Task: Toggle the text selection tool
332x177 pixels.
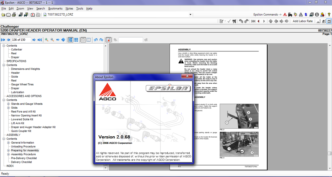Action: pos(89,40)
